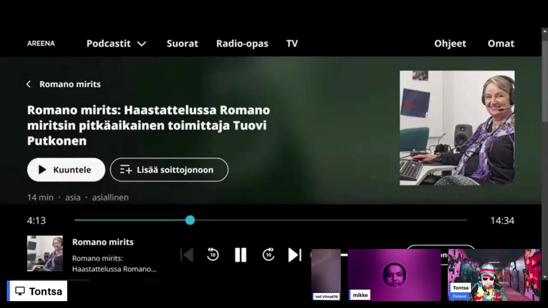Skip forward 10 seconds
This screenshot has width=548, height=308.
pyautogui.click(x=268, y=255)
